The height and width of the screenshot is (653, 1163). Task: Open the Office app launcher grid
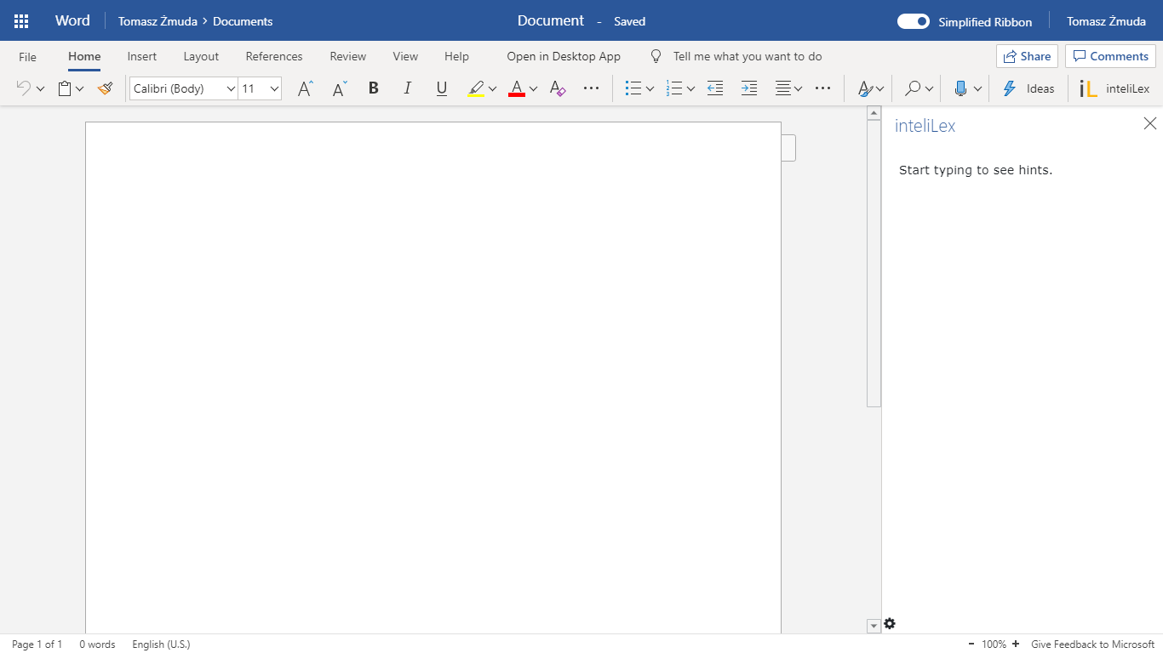pyautogui.click(x=21, y=21)
